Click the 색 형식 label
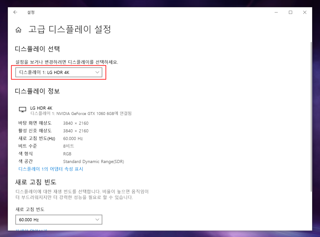The height and width of the screenshot is (237, 320). 26,154
